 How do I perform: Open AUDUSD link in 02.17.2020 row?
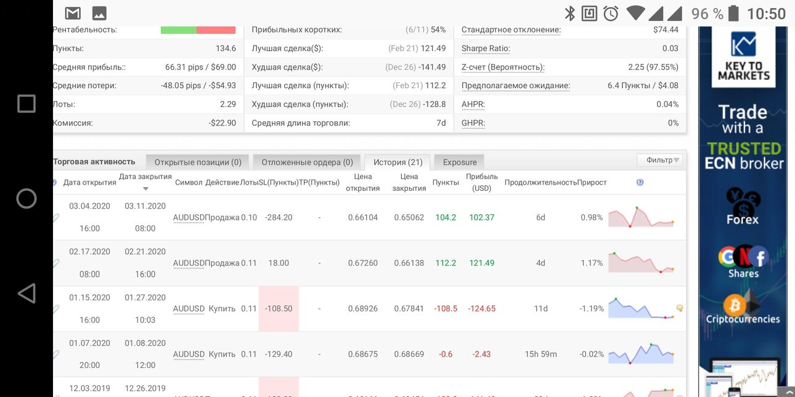pyautogui.click(x=189, y=263)
